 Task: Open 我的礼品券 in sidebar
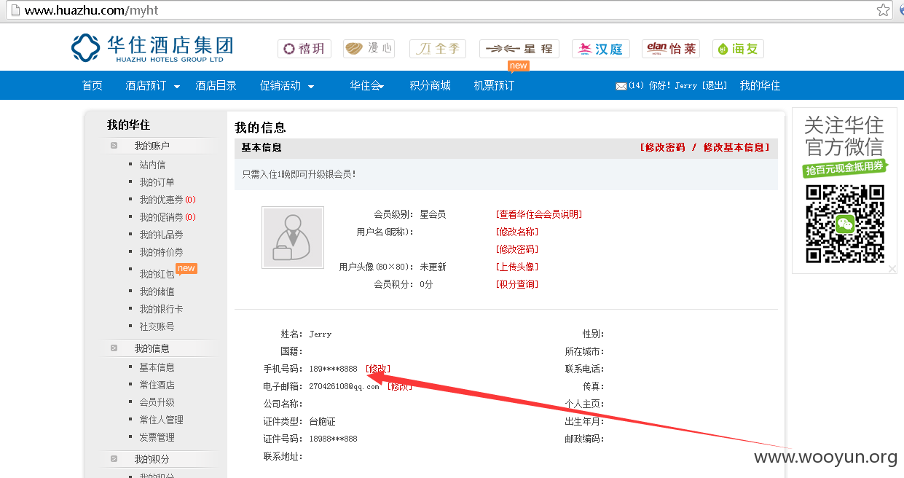161,235
